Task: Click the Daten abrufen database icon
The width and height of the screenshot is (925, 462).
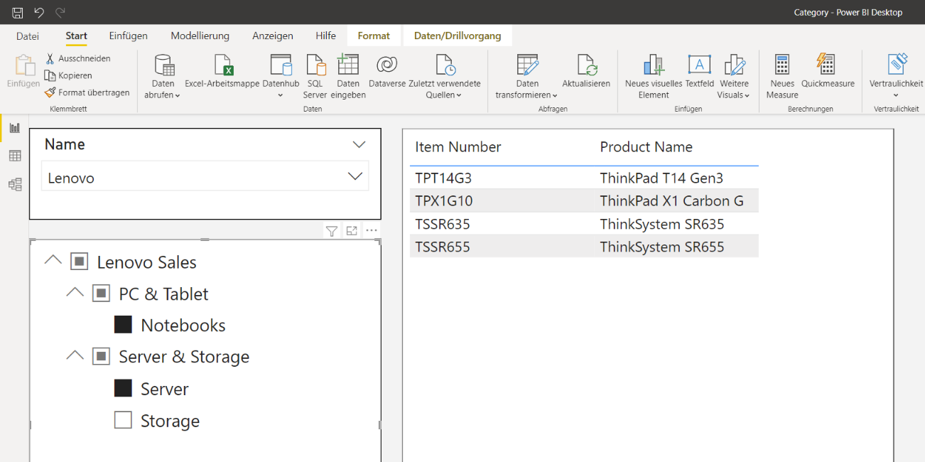Action: [x=164, y=65]
